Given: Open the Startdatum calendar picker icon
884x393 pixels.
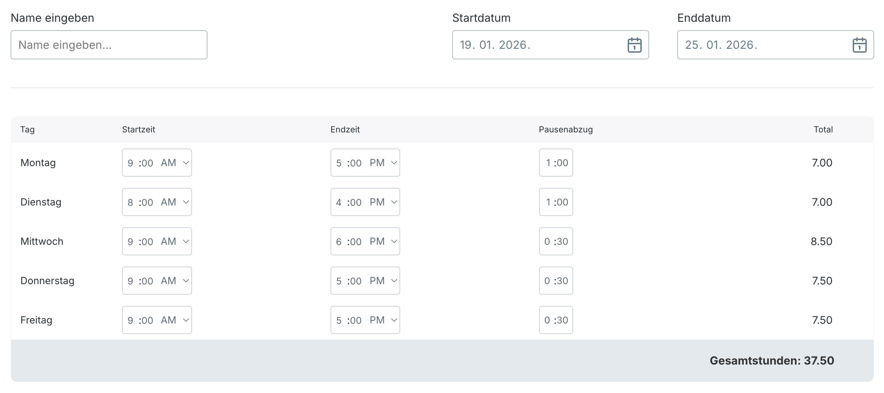Looking at the screenshot, I should tap(634, 45).
